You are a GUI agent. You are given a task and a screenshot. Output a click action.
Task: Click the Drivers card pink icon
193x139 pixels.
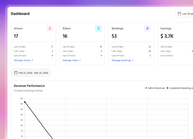(x=50, y=28)
